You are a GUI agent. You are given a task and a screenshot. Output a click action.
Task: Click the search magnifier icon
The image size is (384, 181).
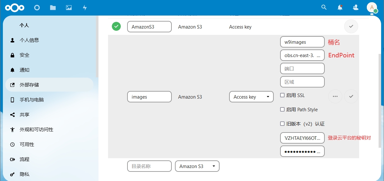324,7
